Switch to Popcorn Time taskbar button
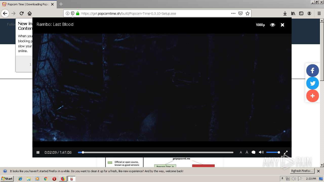Screen dimensions: 324x182 click(x=71, y=179)
